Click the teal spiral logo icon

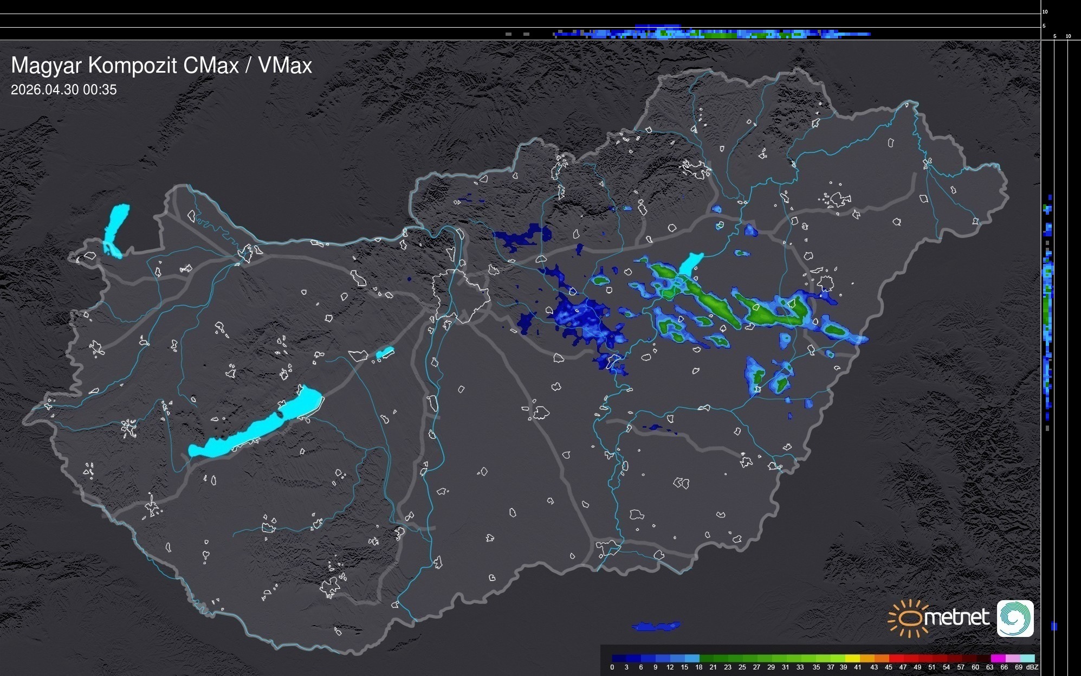(x=1015, y=618)
